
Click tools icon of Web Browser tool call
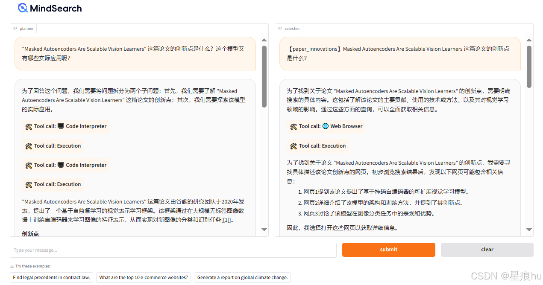[294, 126]
